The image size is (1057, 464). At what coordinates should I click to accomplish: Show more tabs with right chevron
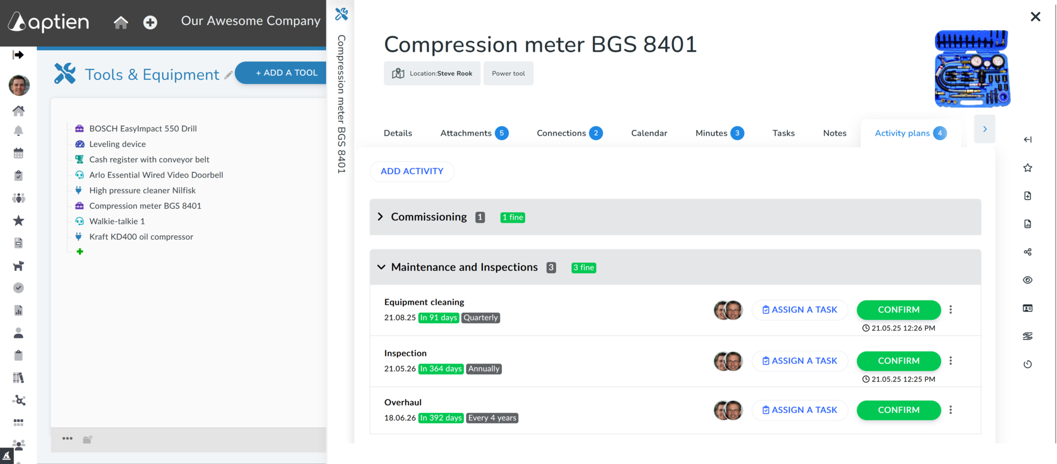[x=984, y=129]
